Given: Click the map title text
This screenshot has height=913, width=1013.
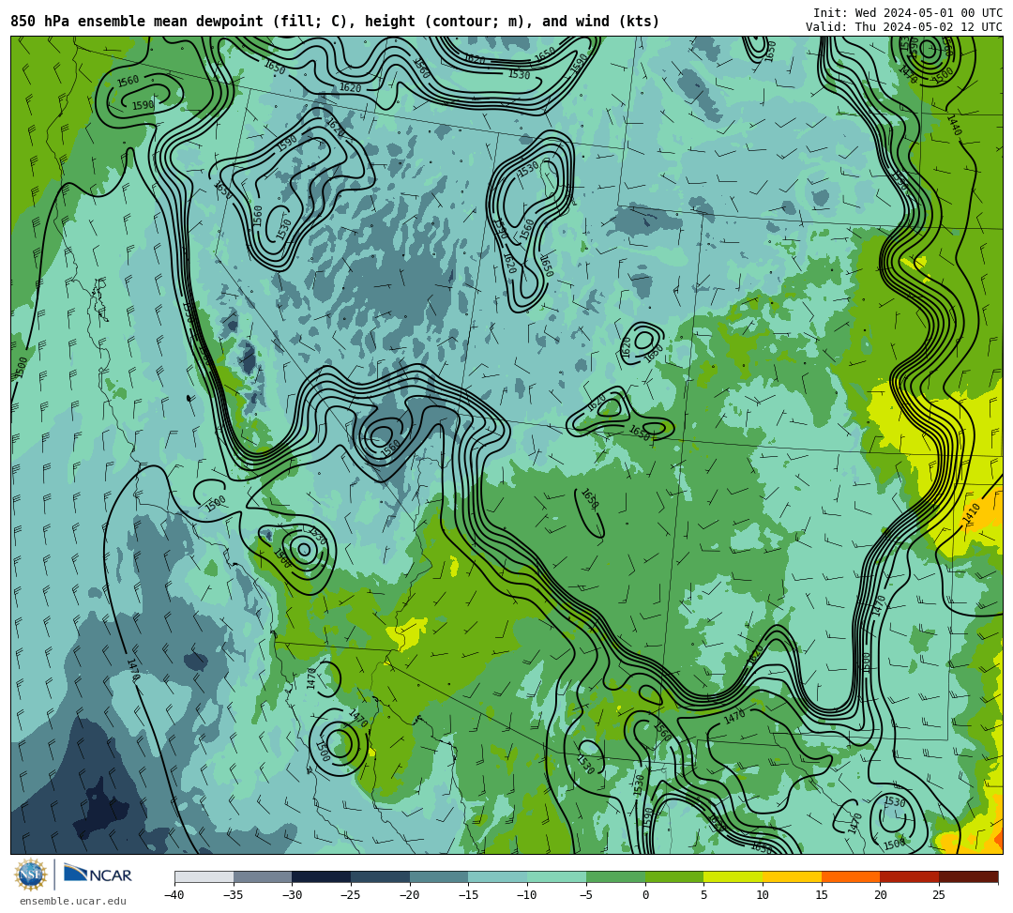Looking at the screenshot, I should 335,22.
